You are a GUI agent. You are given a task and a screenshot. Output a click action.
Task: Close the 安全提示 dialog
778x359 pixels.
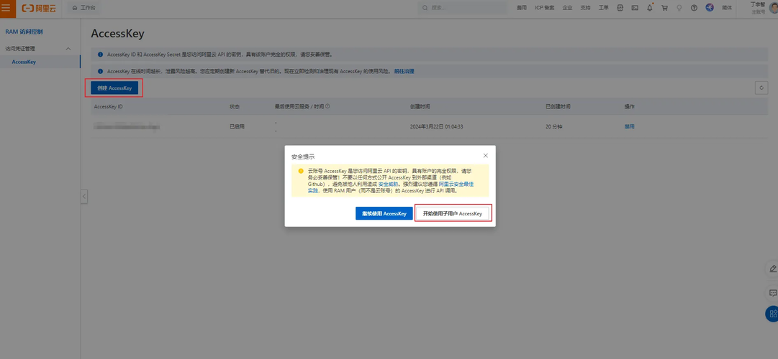click(485, 156)
